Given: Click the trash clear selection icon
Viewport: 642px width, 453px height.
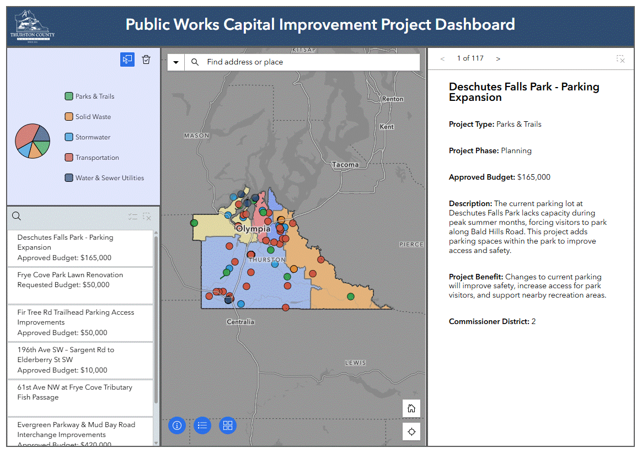Looking at the screenshot, I should coord(146,60).
